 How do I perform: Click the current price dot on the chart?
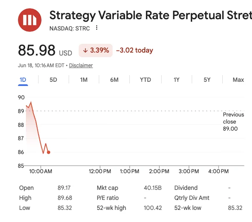coord(49,152)
